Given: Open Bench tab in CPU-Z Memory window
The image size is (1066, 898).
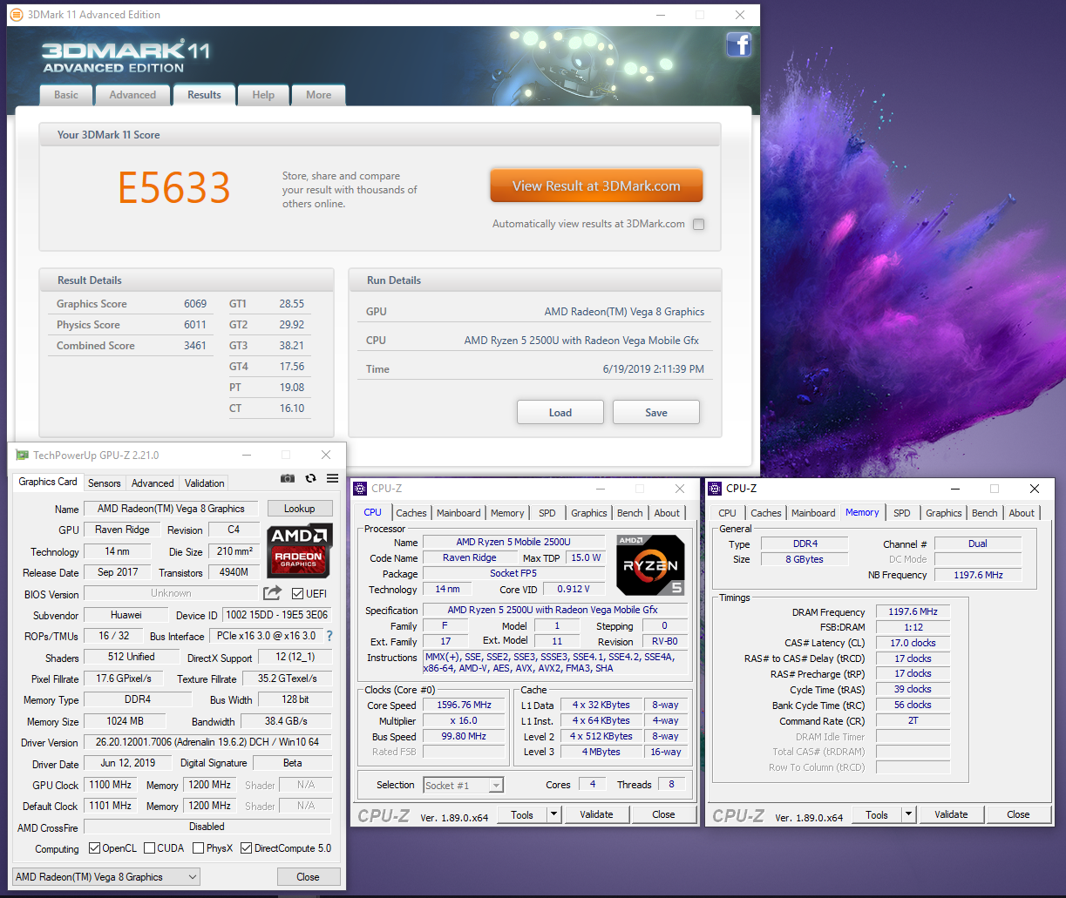Looking at the screenshot, I should tap(985, 513).
